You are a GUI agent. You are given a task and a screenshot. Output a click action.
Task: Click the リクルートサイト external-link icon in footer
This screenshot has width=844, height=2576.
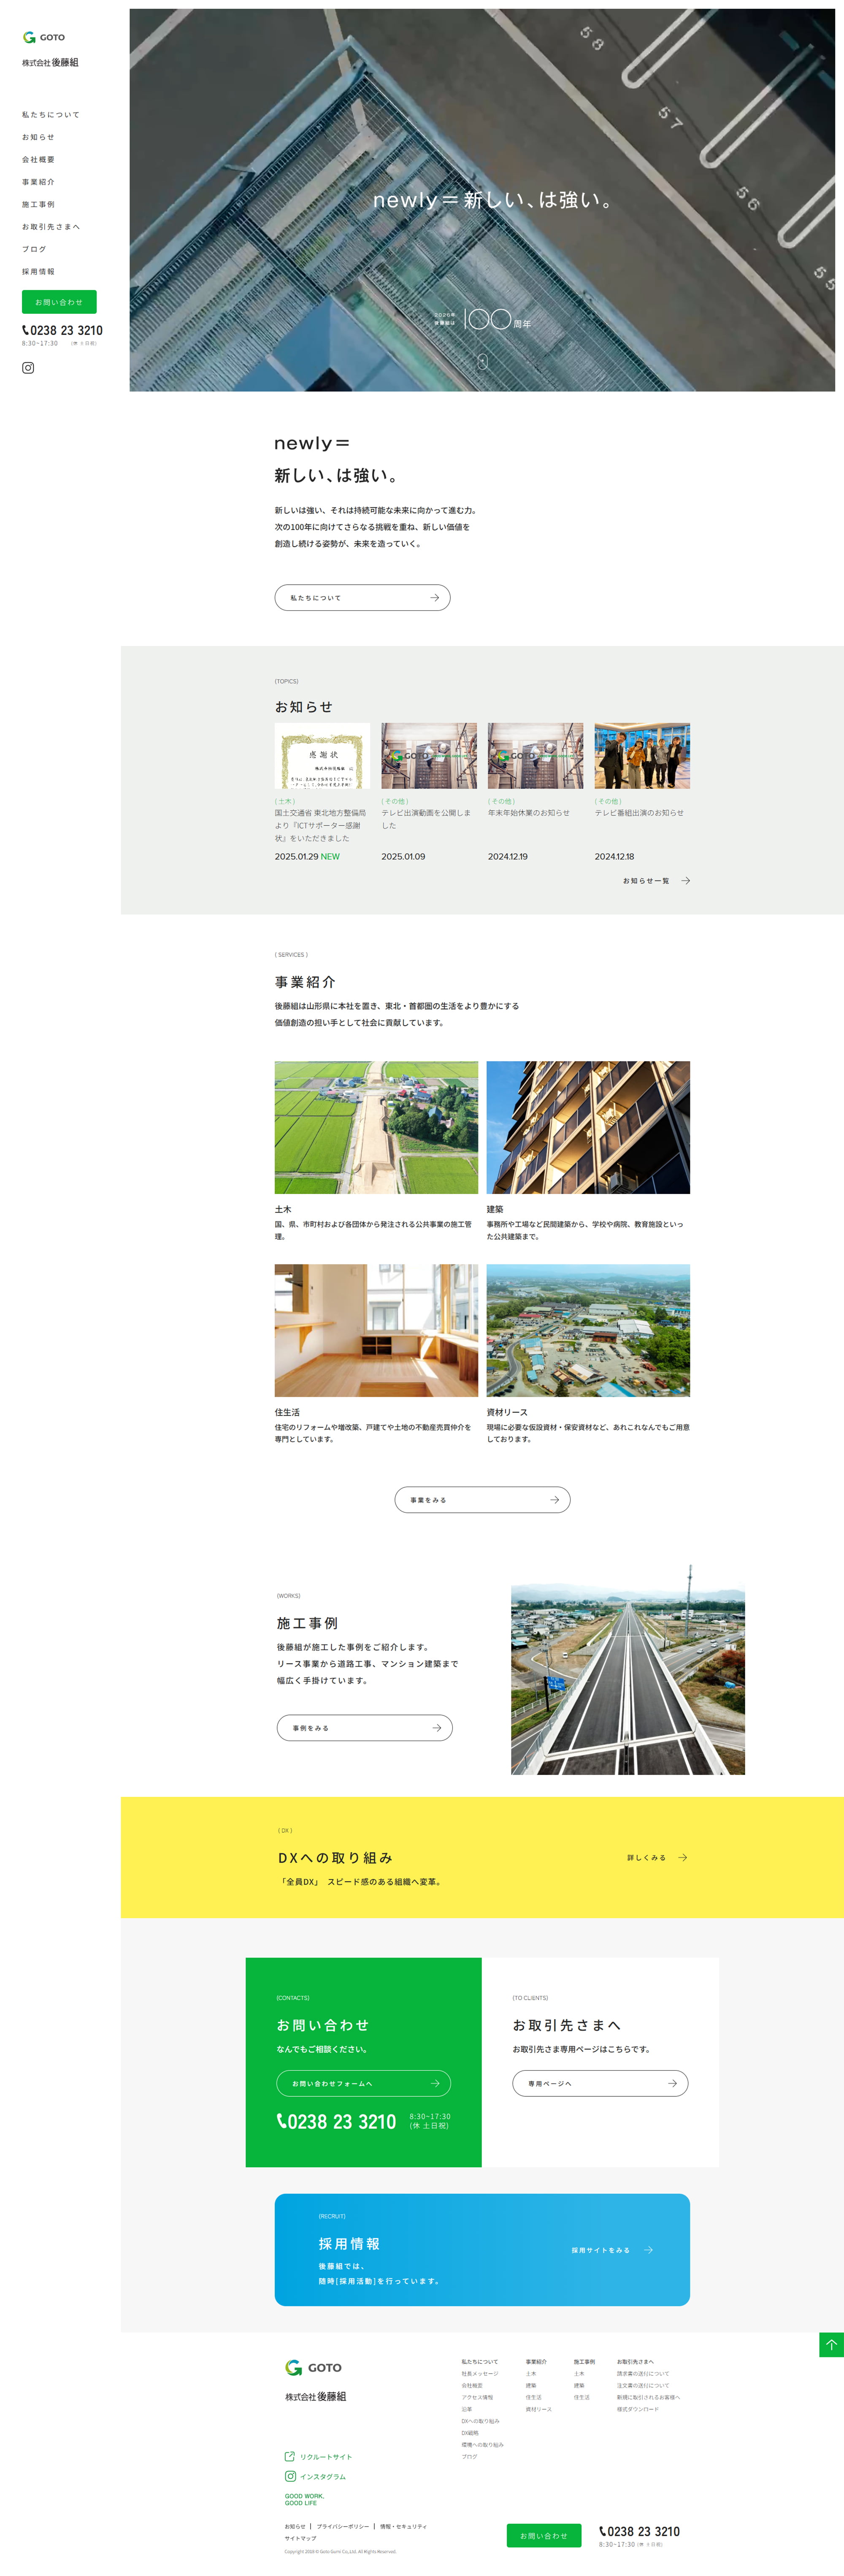tap(289, 2457)
